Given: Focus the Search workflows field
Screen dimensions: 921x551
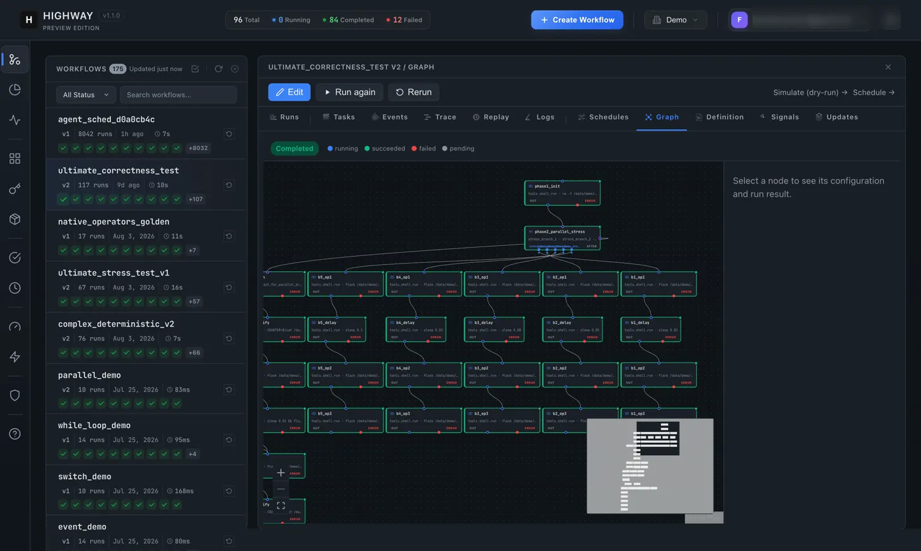Looking at the screenshot, I should [x=179, y=95].
